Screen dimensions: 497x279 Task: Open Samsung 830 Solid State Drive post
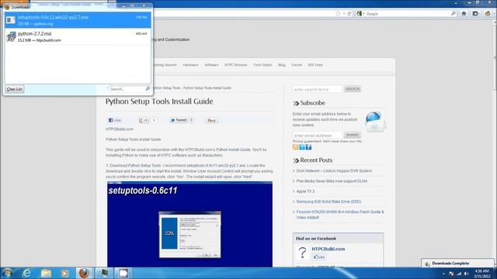pyautogui.click(x=328, y=201)
